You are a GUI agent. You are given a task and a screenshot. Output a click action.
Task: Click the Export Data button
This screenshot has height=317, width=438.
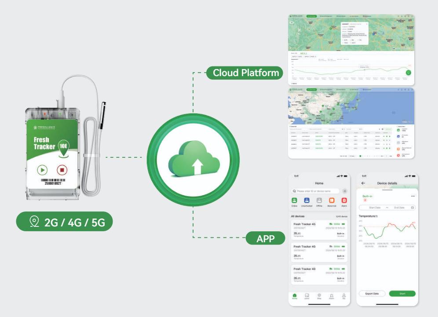coord(372,294)
